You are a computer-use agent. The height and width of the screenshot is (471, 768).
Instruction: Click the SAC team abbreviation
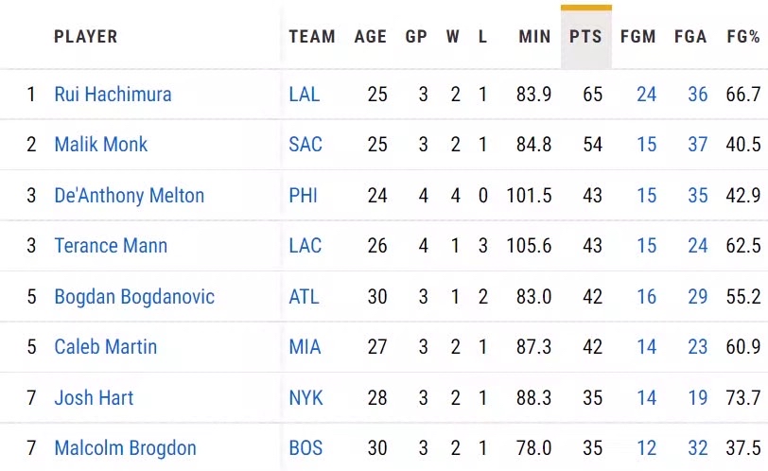[305, 145]
